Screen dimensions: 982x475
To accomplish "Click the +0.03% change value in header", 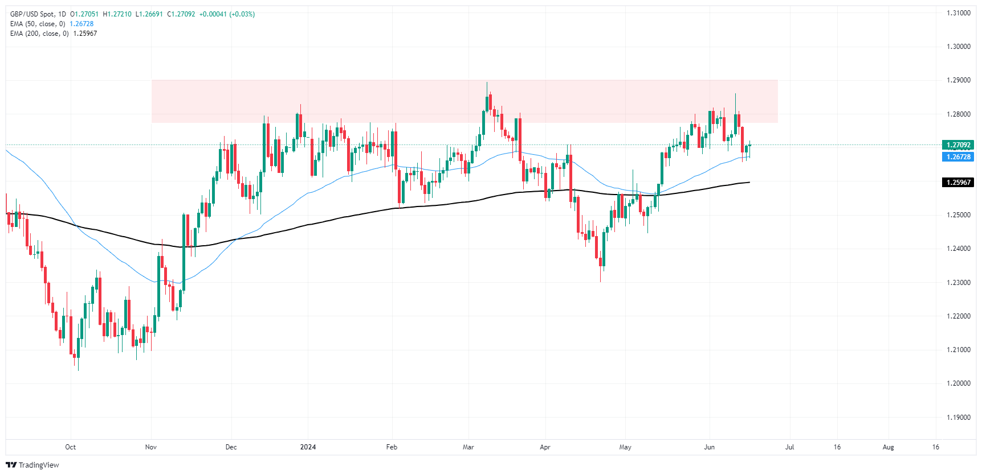I will point(242,14).
